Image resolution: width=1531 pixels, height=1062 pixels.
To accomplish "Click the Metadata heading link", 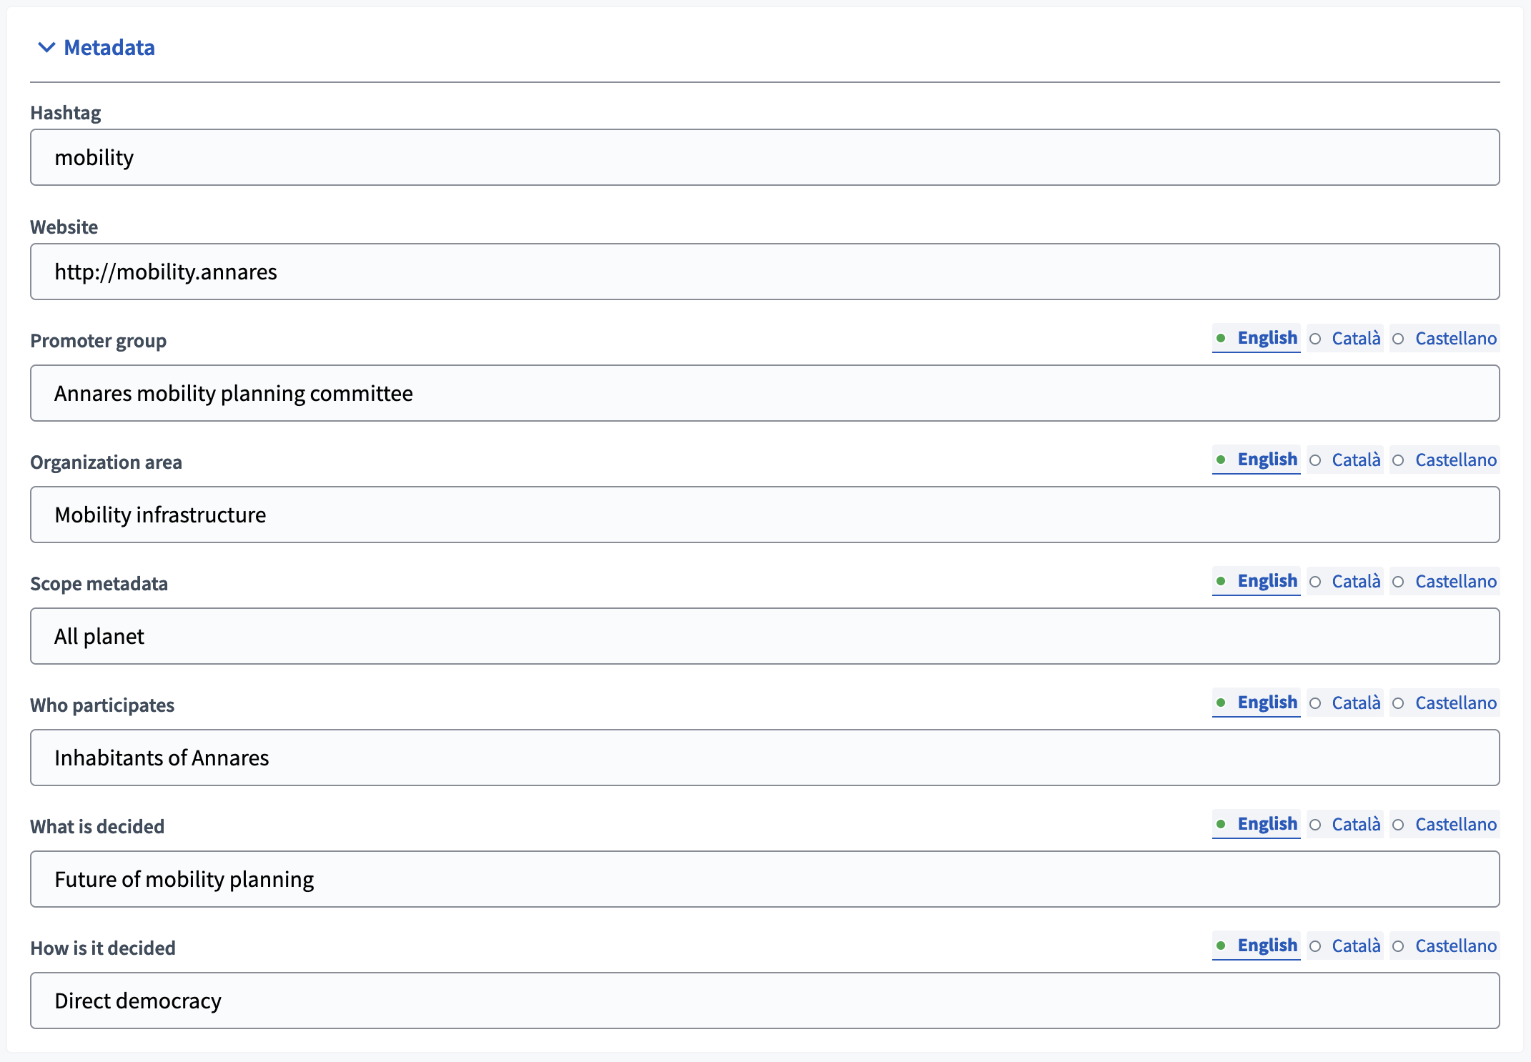I will (109, 47).
